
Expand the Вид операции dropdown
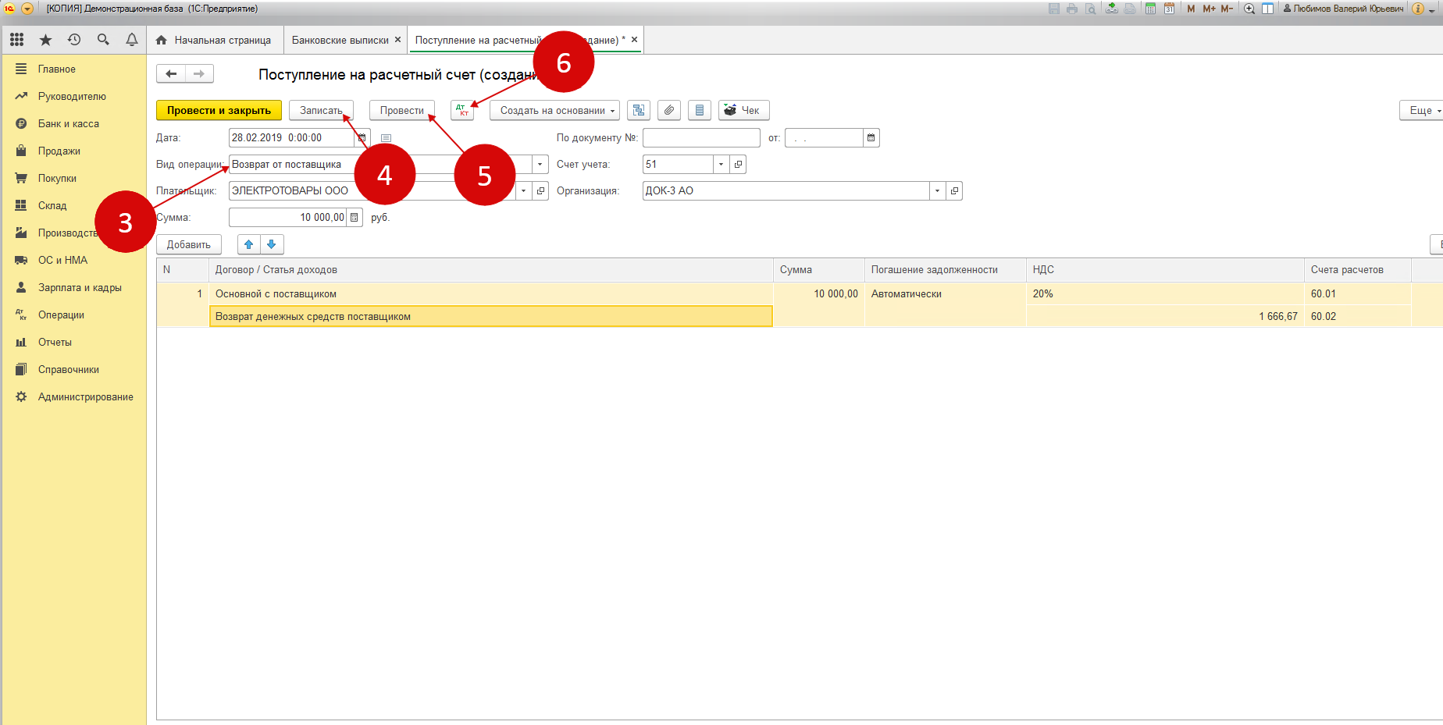[x=540, y=165]
